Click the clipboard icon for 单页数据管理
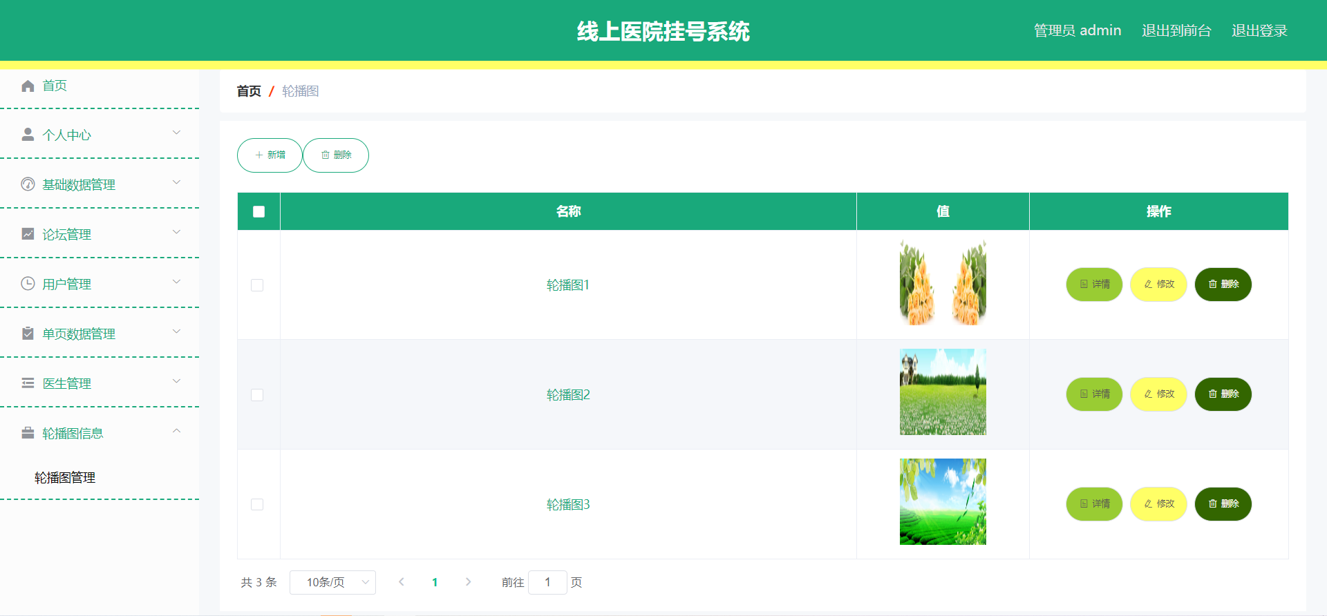 click(x=28, y=334)
